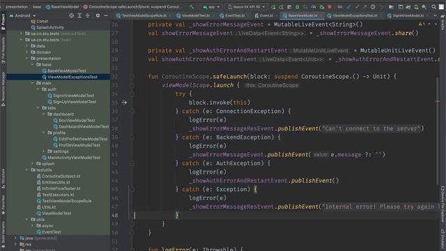Toggle the Structure tool window button
This screenshot has height=251, width=446.
[3, 178]
